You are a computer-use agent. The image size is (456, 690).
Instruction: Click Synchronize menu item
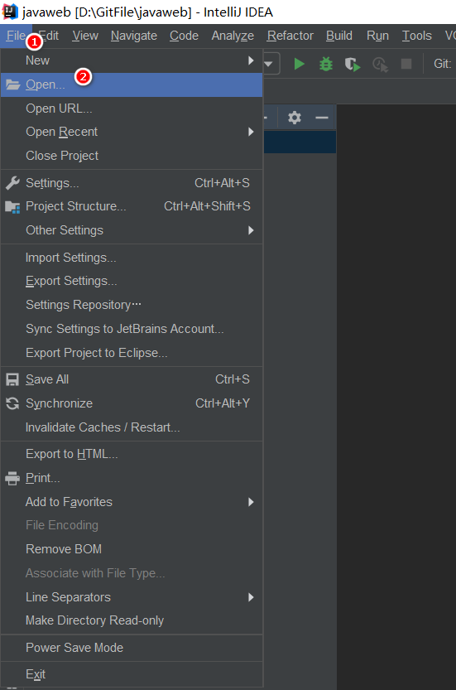pyautogui.click(x=132, y=403)
